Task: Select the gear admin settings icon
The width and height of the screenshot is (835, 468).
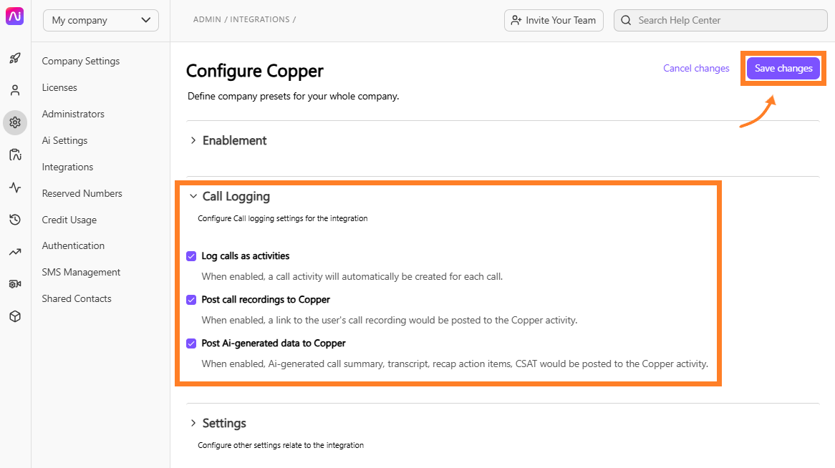Action: [15, 122]
